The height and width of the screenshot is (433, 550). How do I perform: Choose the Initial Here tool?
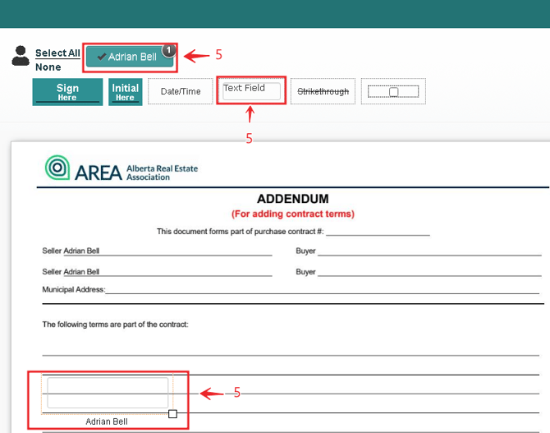pos(126,92)
